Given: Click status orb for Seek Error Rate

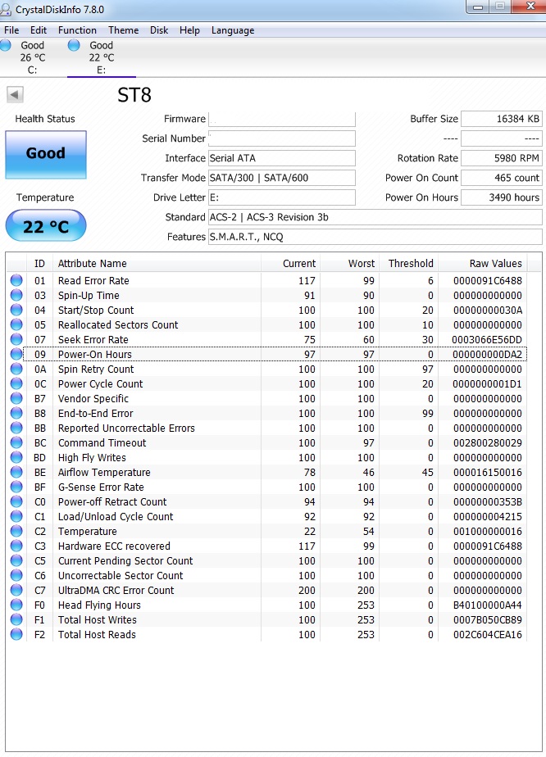Looking at the screenshot, I should 16,339.
